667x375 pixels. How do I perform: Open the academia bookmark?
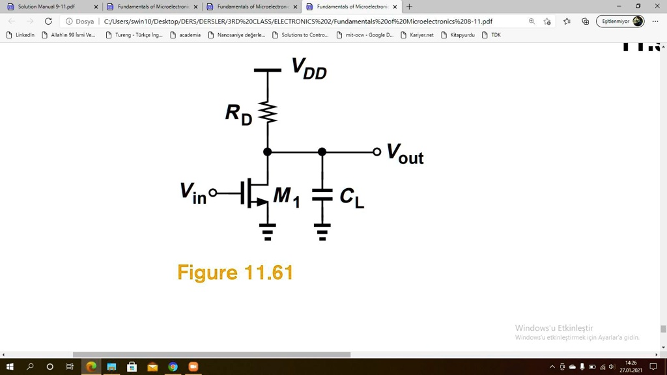[185, 35]
